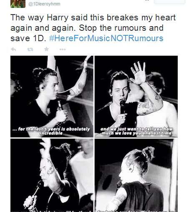This screenshot has height=212, width=194.
Task: Retweet this tweet using the retweet icon
Action: [30, 49]
